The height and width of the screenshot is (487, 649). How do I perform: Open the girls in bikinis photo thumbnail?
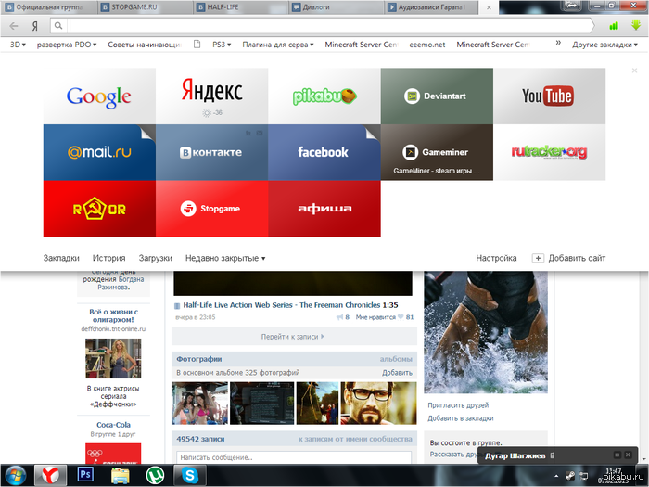(199, 403)
